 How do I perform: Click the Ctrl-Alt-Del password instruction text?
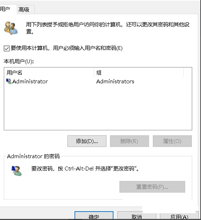(x=85, y=168)
